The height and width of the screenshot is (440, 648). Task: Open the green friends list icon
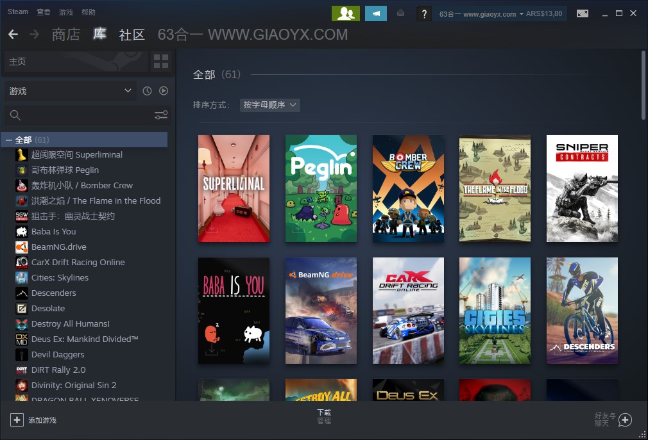pos(346,13)
